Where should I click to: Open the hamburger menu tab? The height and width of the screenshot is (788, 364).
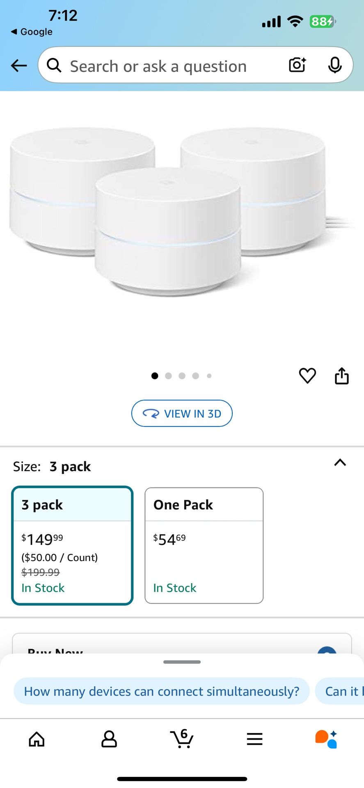[254, 739]
